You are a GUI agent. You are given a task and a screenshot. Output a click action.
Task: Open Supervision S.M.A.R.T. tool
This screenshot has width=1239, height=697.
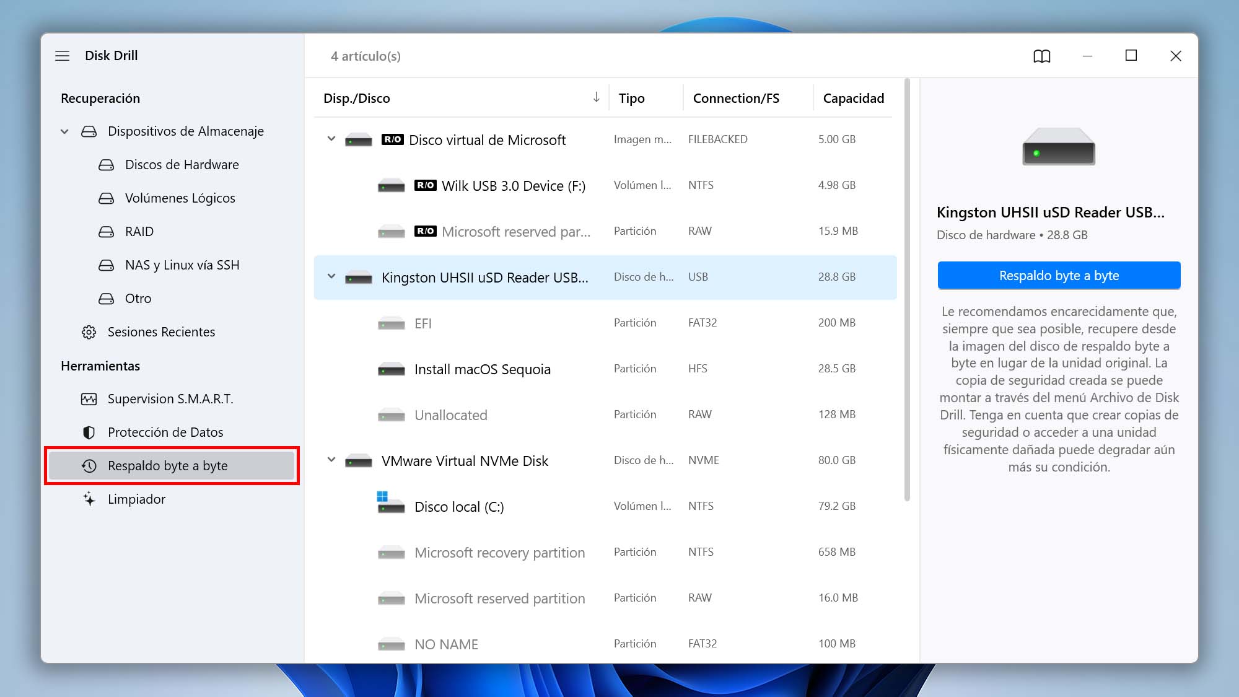(170, 399)
